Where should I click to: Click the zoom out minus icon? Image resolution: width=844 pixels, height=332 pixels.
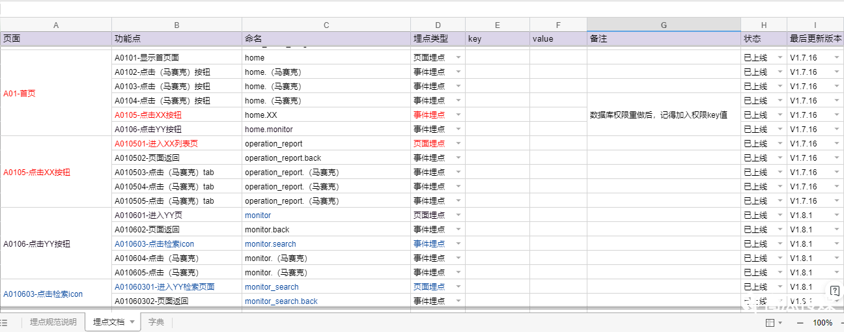[800, 323]
